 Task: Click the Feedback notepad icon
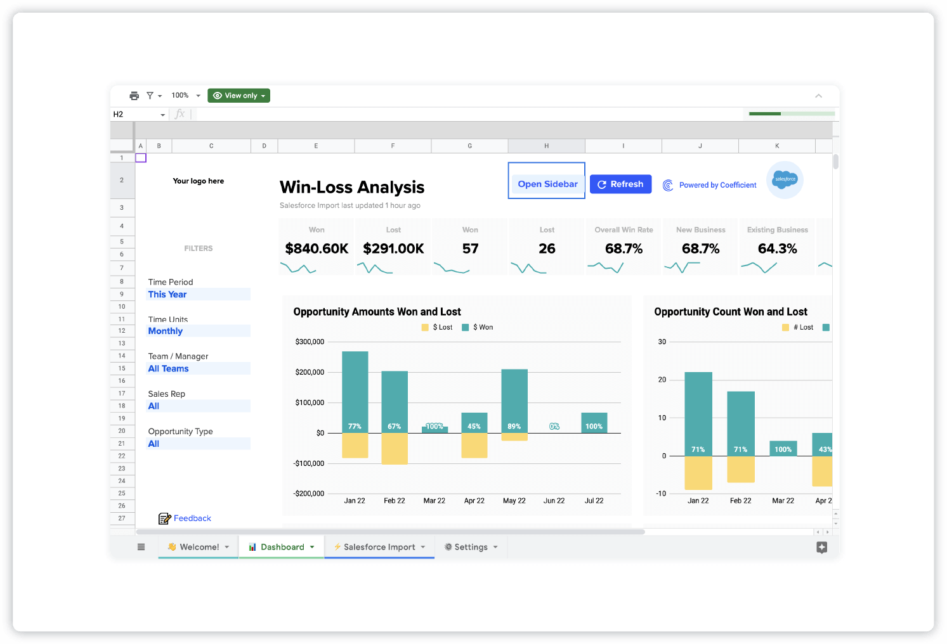click(164, 518)
